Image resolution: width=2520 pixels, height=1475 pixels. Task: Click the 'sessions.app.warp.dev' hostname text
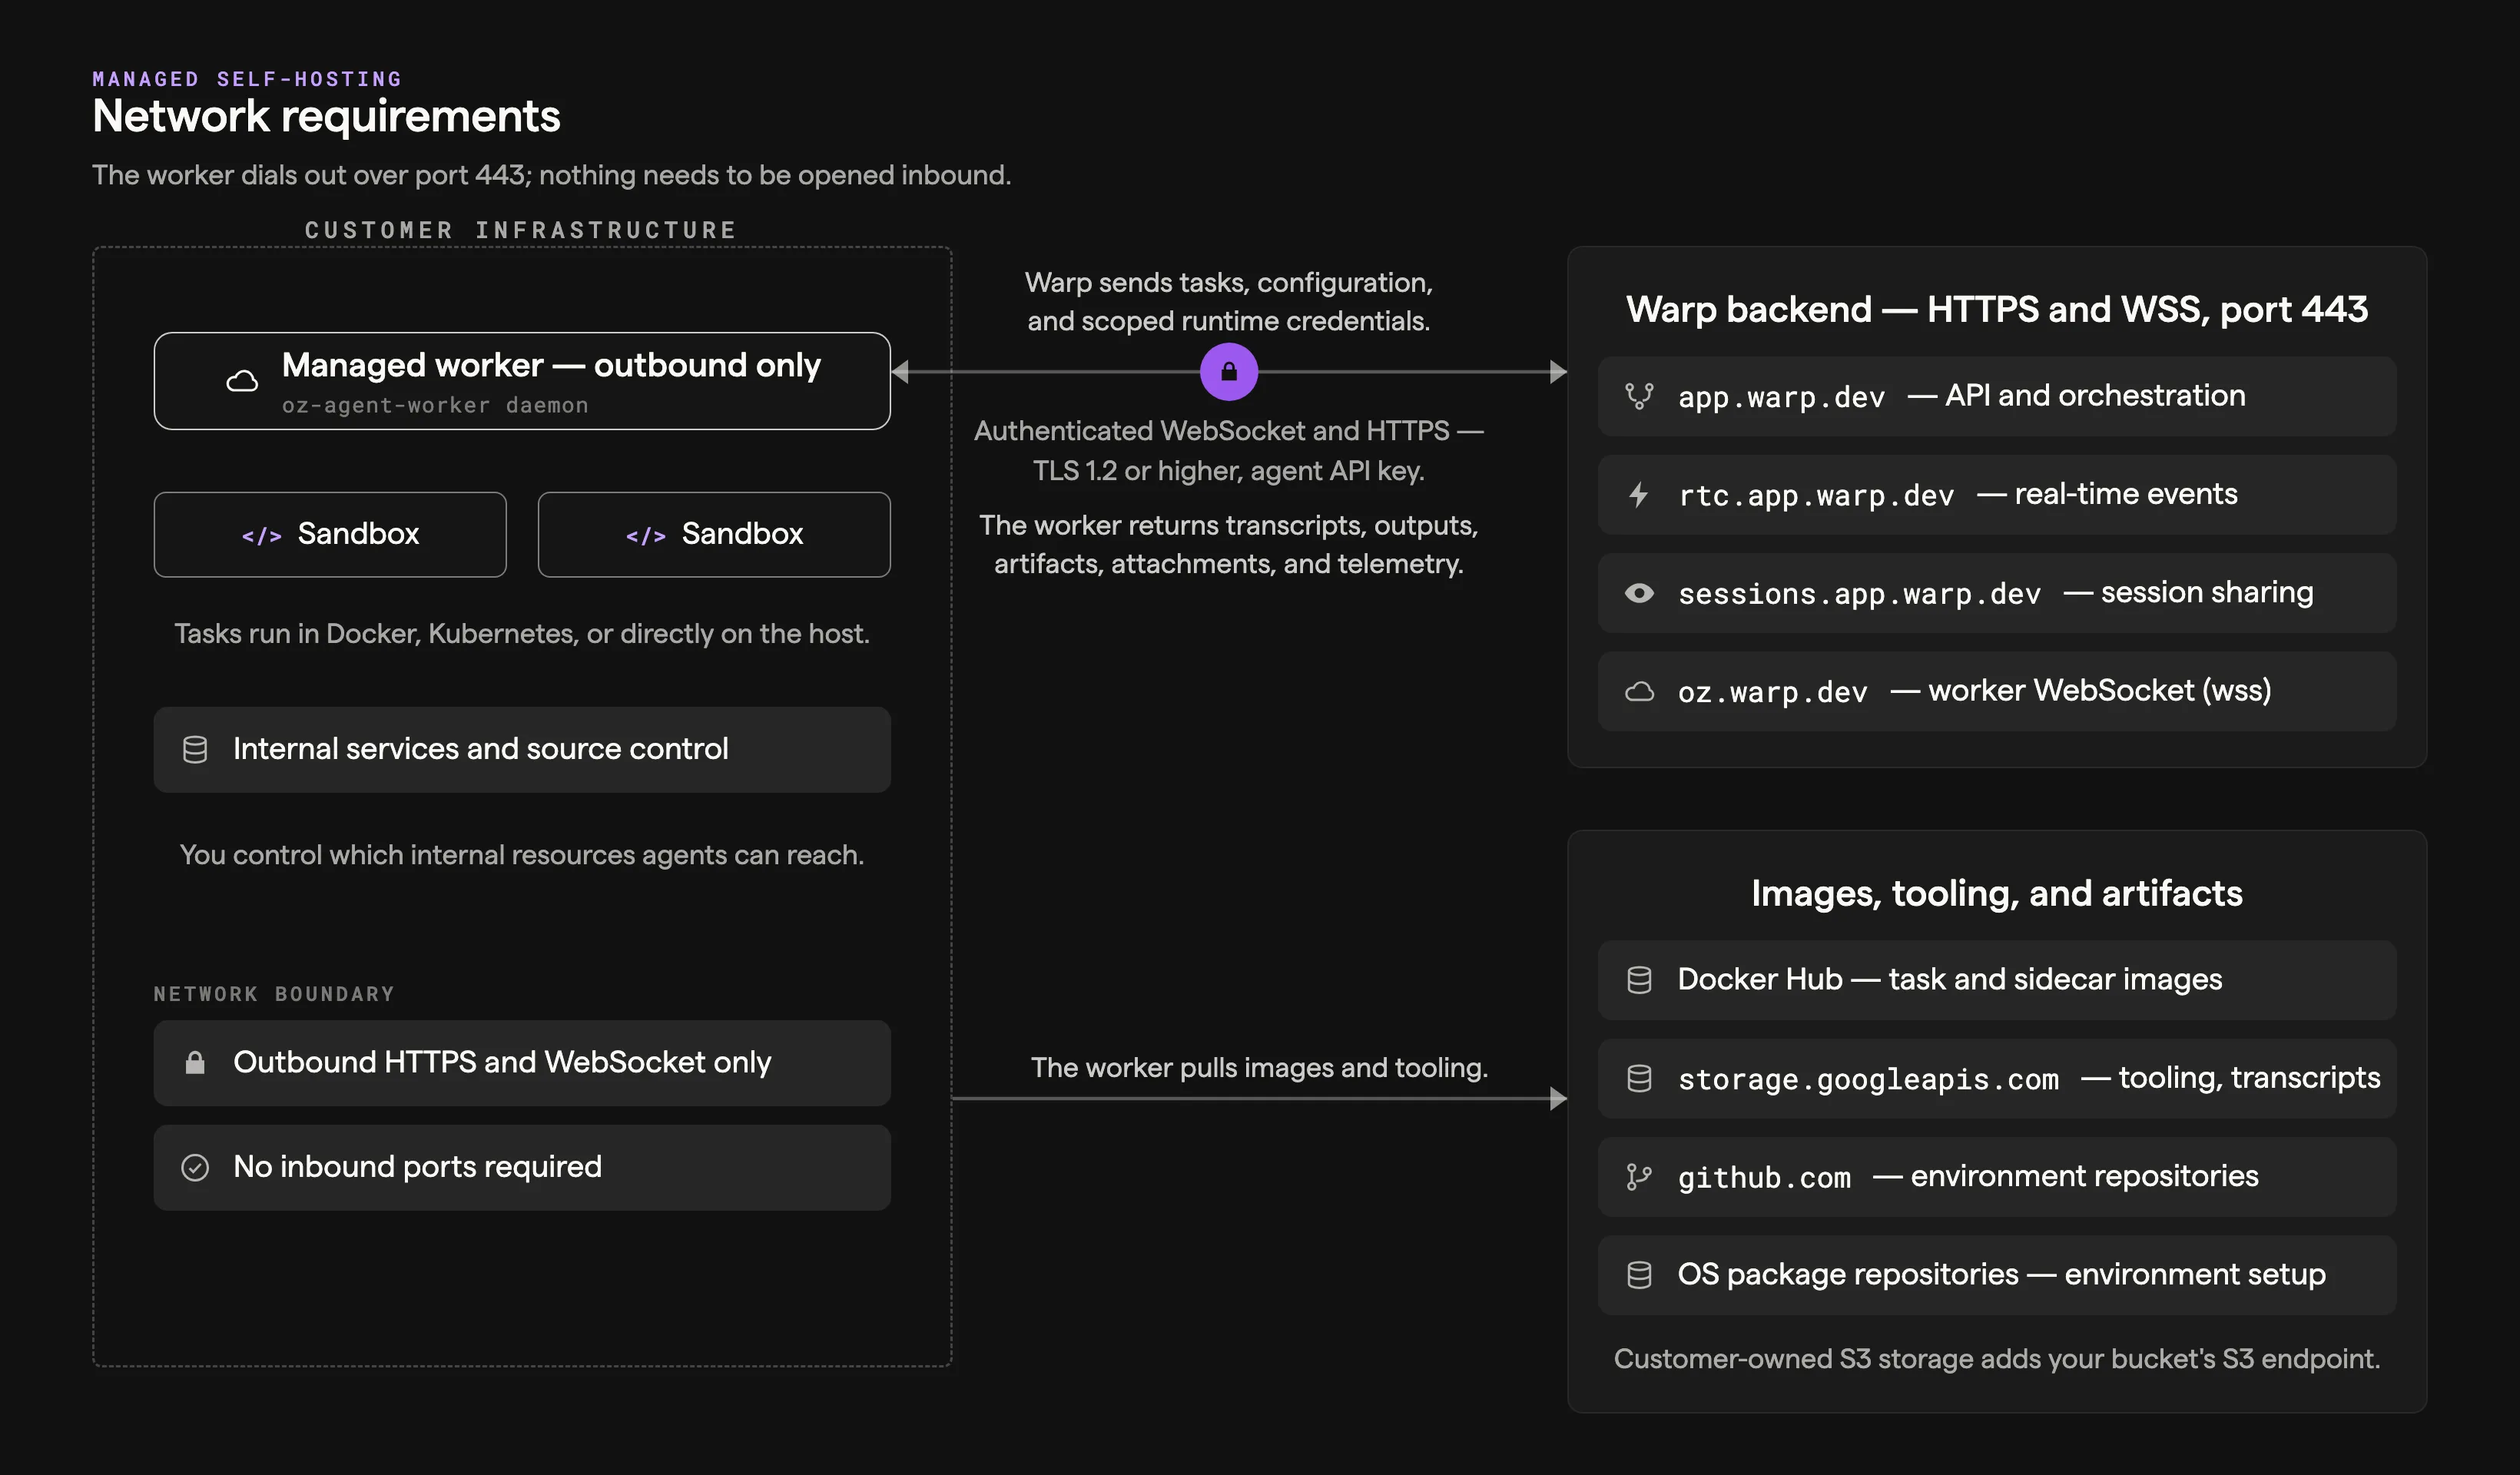pyautogui.click(x=1859, y=594)
